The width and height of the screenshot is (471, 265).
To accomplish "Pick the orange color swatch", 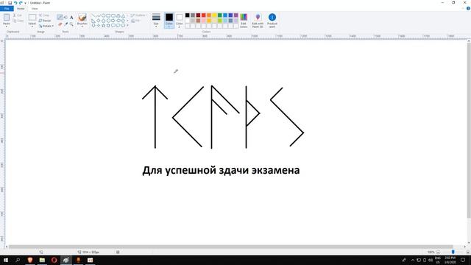I will (x=209, y=15).
